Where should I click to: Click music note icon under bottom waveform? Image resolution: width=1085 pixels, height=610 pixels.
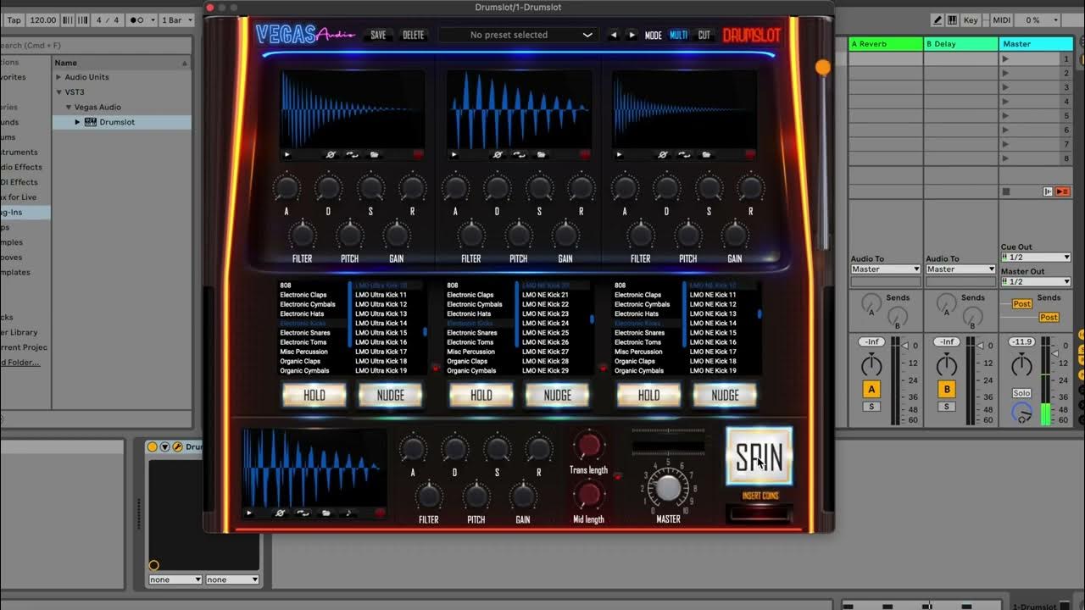pos(348,513)
